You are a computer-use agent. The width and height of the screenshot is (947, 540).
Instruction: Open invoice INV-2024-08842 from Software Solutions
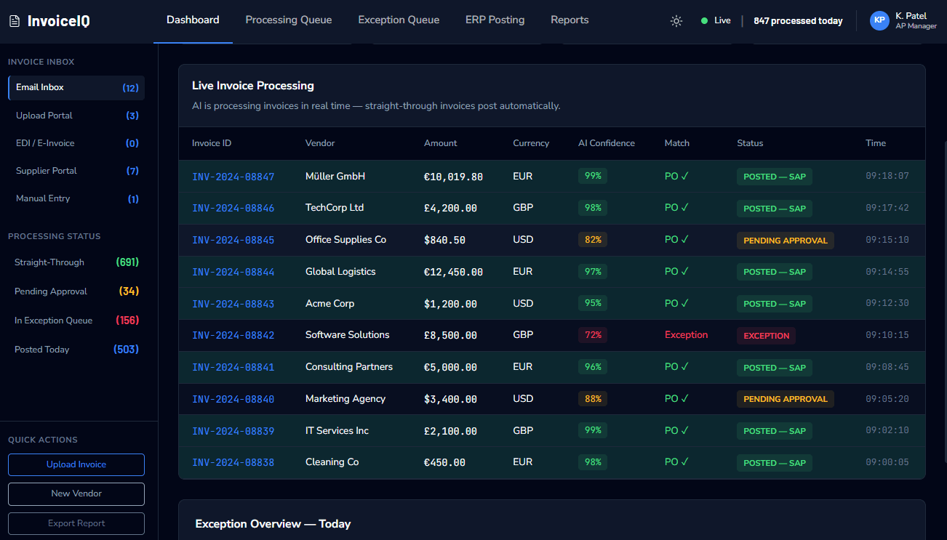pyautogui.click(x=233, y=335)
